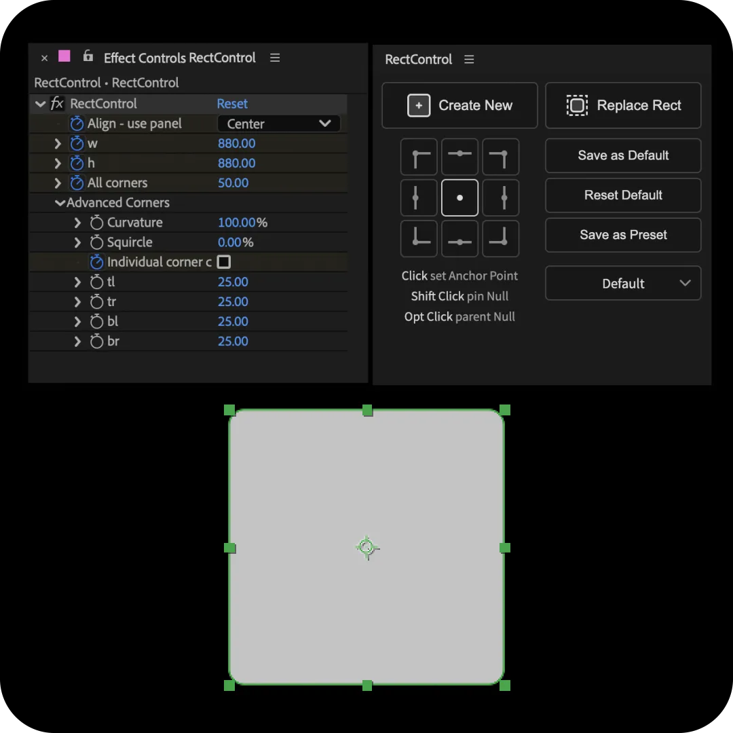Click the anchor point crosshair in the rectangle
The image size is (733, 733).
pos(367,548)
